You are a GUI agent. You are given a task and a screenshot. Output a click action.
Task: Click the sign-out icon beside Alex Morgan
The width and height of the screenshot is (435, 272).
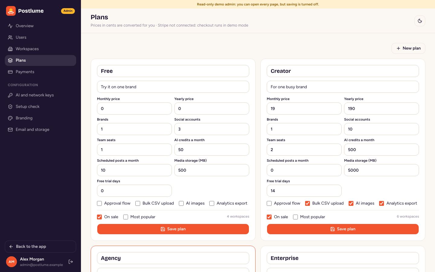coord(71,262)
